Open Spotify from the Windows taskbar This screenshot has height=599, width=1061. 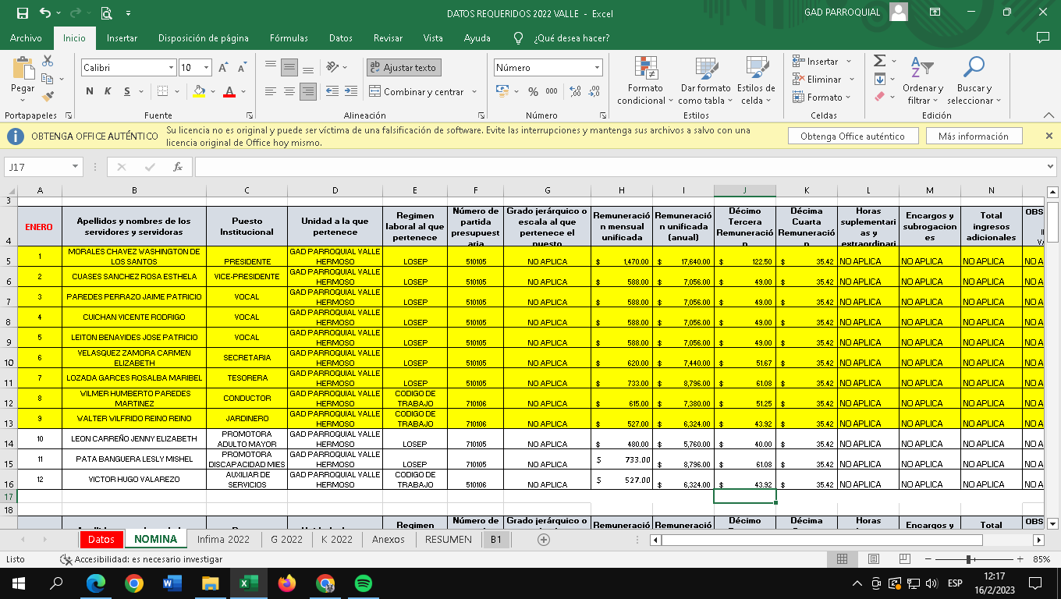click(x=363, y=583)
